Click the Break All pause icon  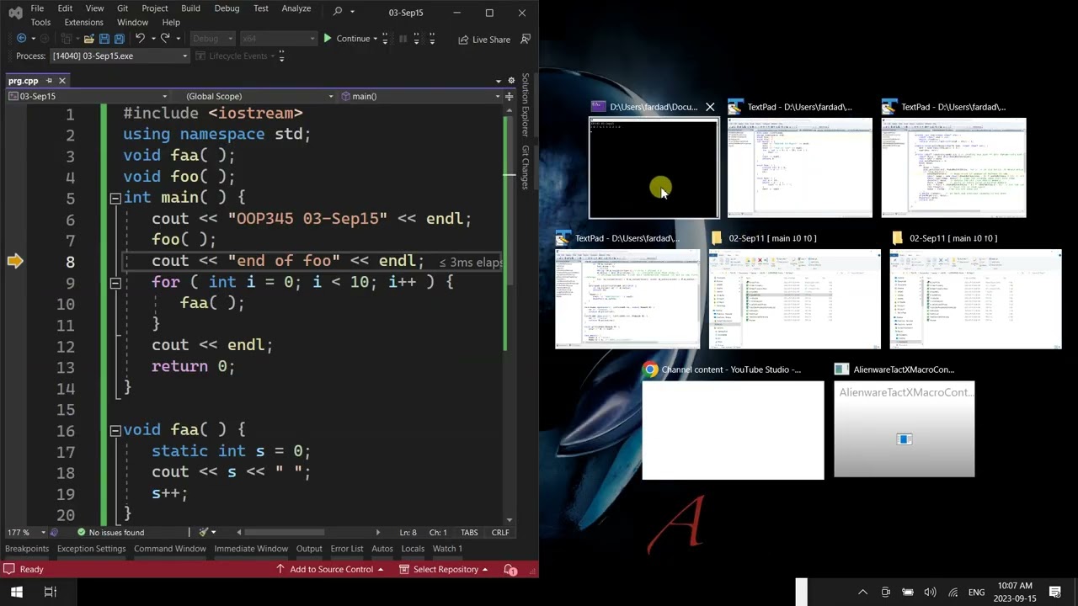point(403,39)
